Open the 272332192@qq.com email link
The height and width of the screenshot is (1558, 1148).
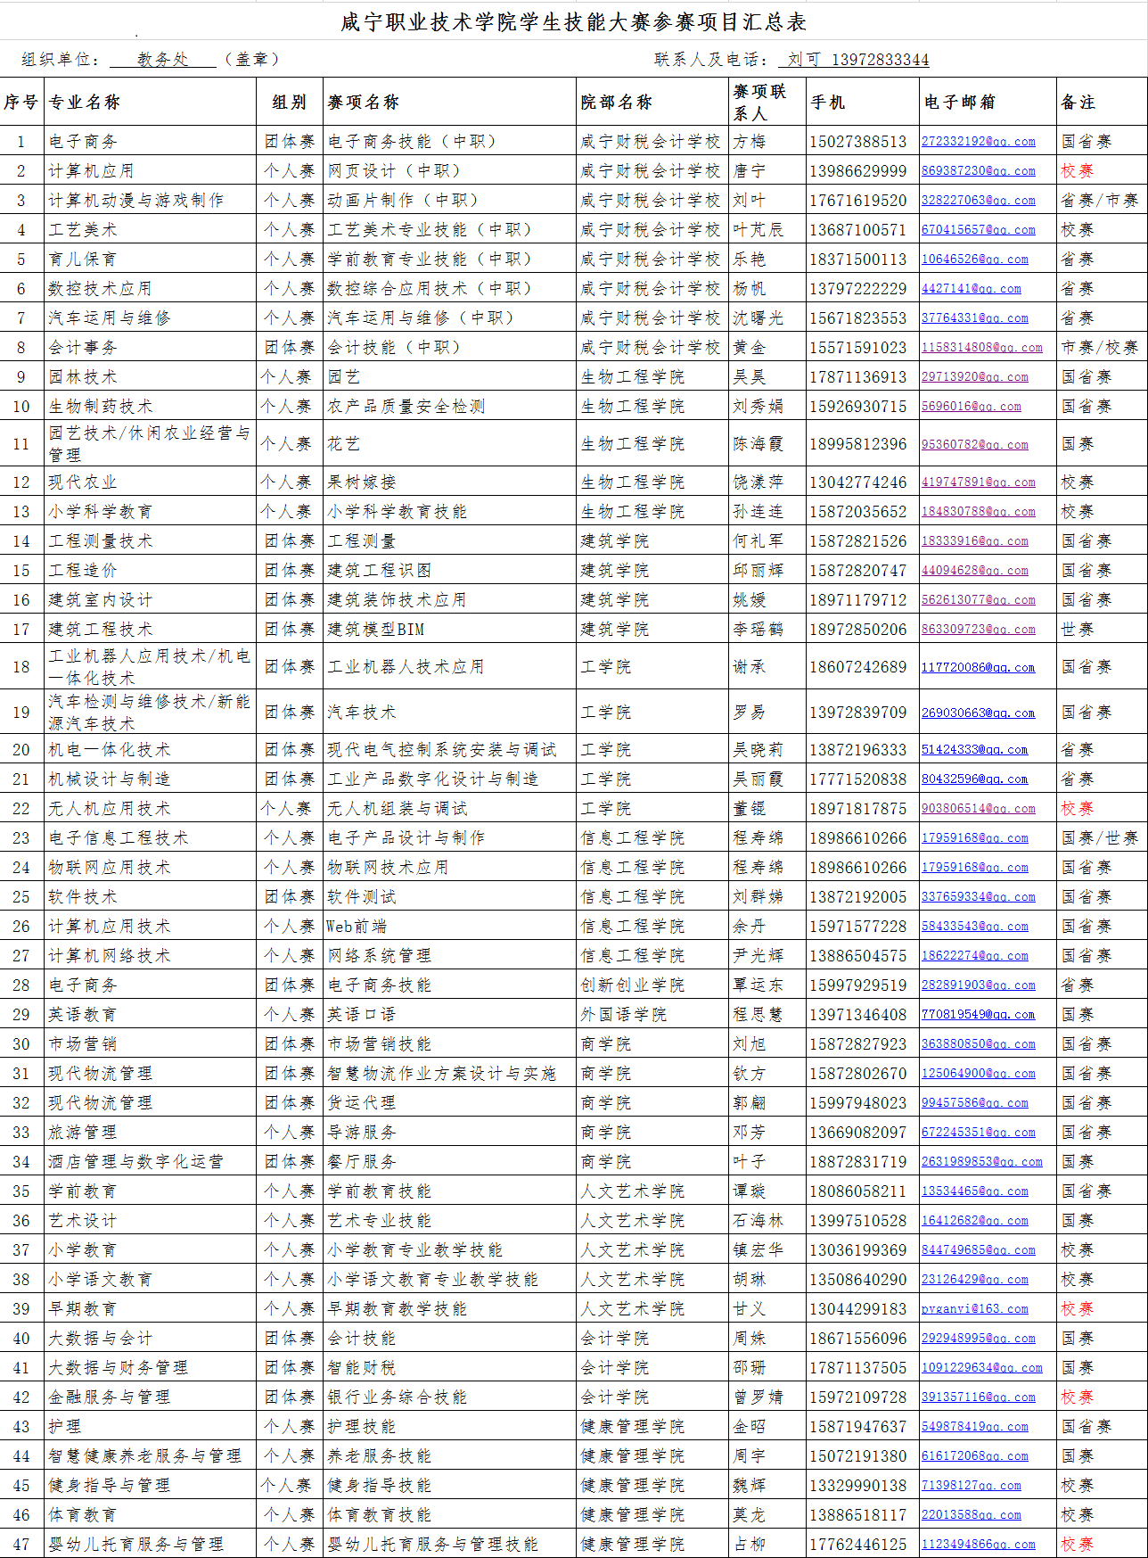tap(978, 141)
